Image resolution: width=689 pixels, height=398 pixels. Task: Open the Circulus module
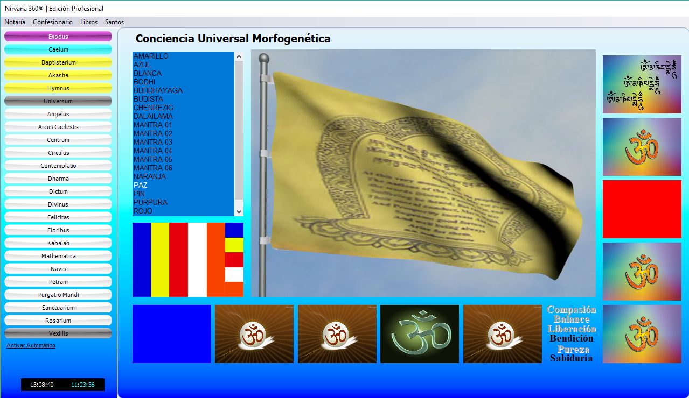pyautogui.click(x=58, y=153)
